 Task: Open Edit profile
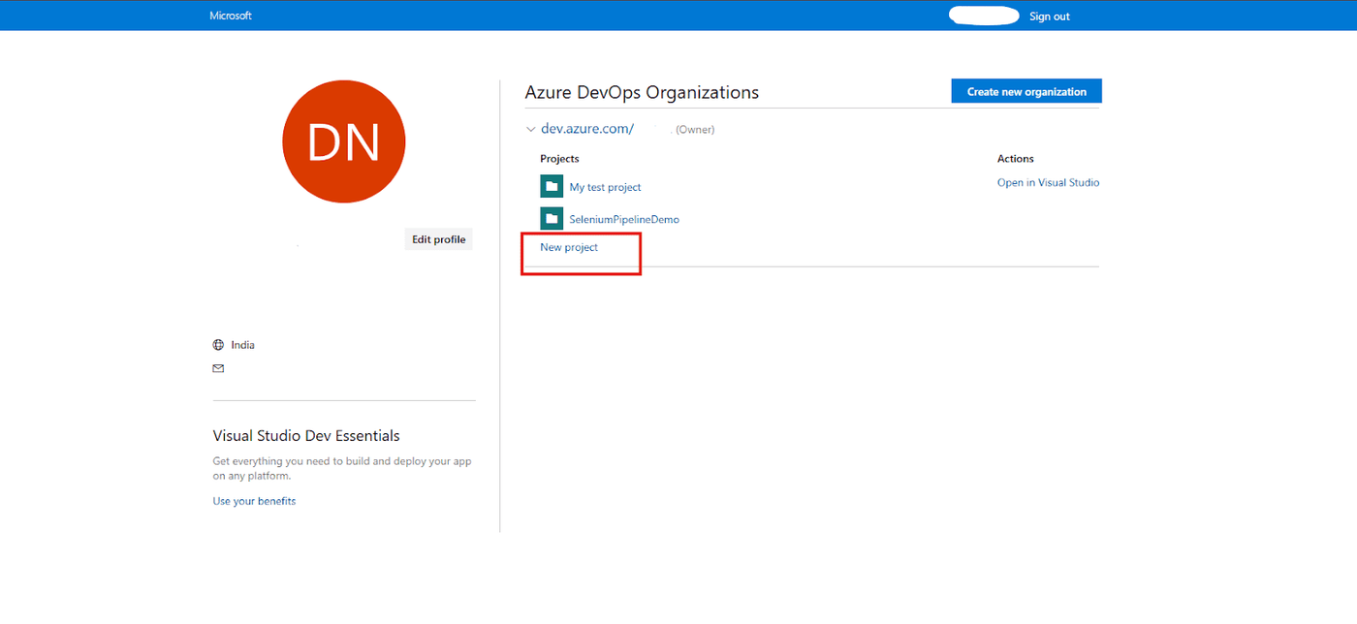439,239
